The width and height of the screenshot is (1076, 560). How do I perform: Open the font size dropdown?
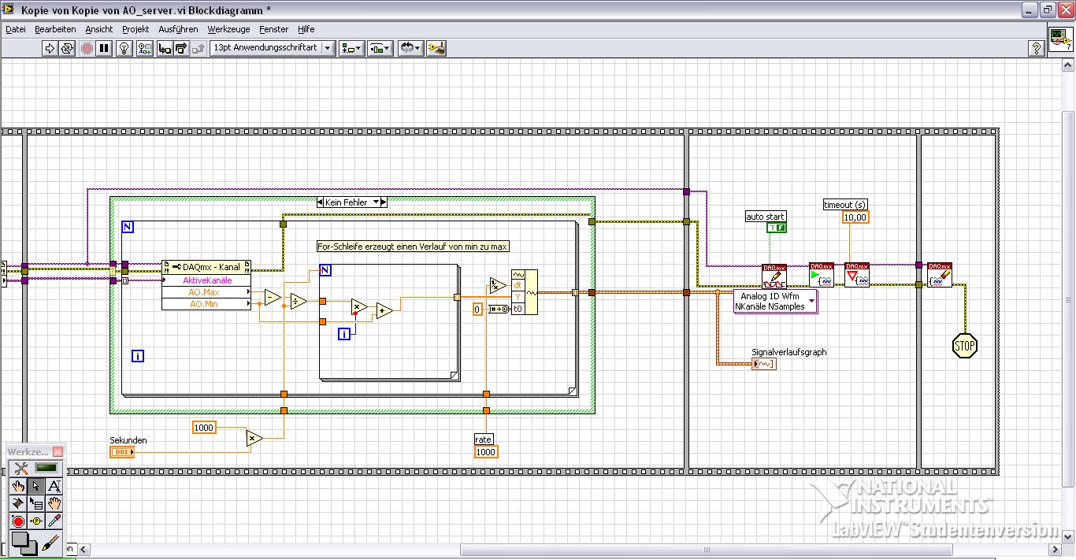pyautogui.click(x=328, y=48)
